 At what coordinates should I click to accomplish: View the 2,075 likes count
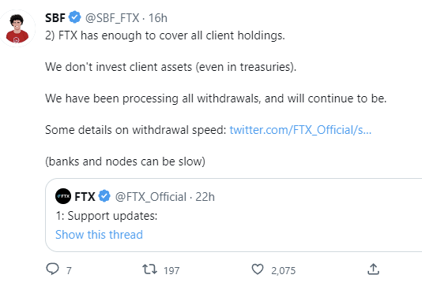283,271
